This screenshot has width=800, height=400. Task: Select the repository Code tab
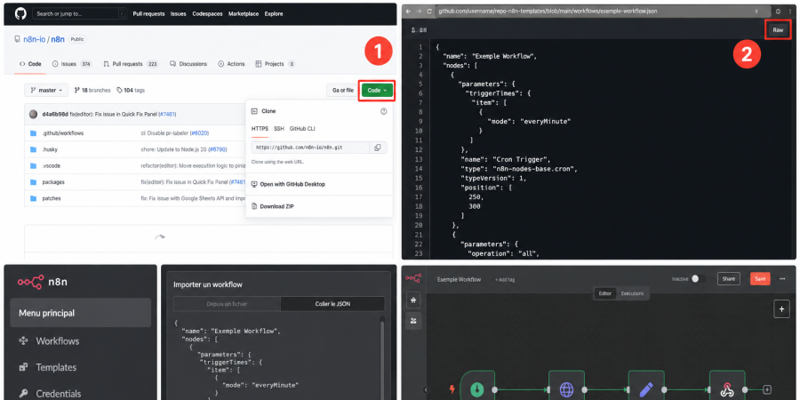coord(30,64)
